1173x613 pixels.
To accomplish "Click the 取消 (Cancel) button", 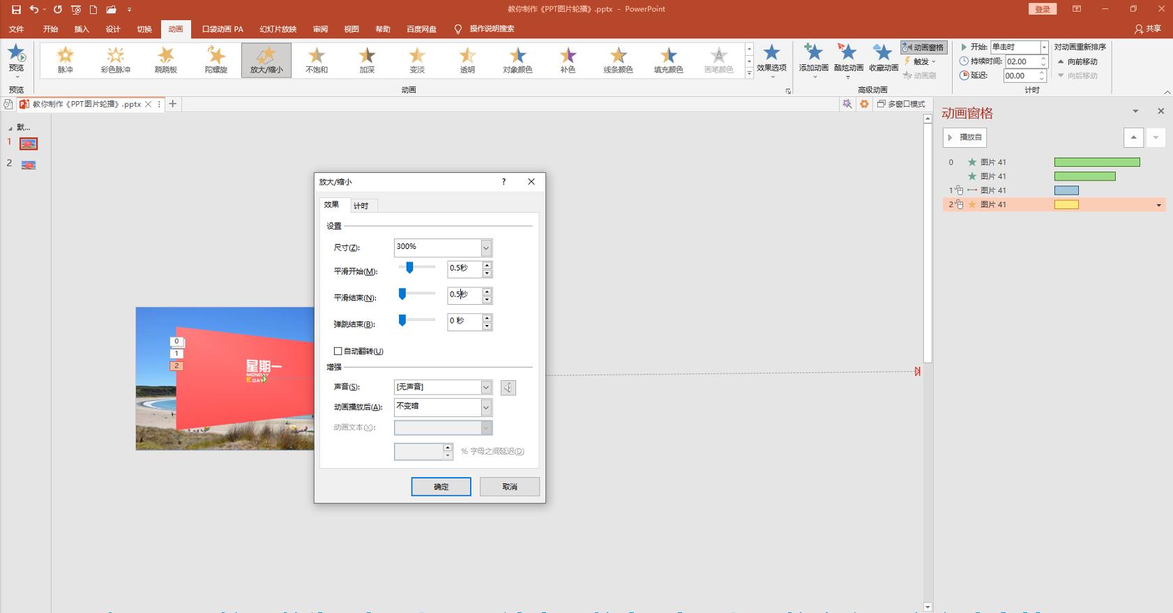I will [x=510, y=487].
